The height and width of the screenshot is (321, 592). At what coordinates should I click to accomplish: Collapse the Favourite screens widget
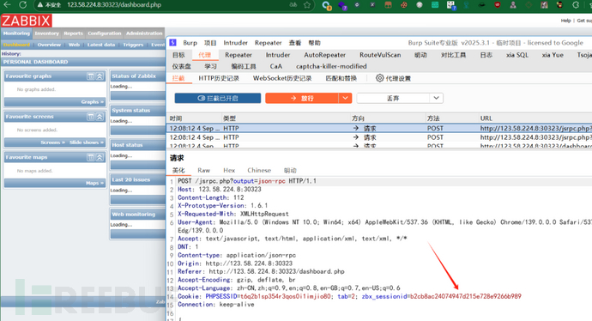(100, 117)
